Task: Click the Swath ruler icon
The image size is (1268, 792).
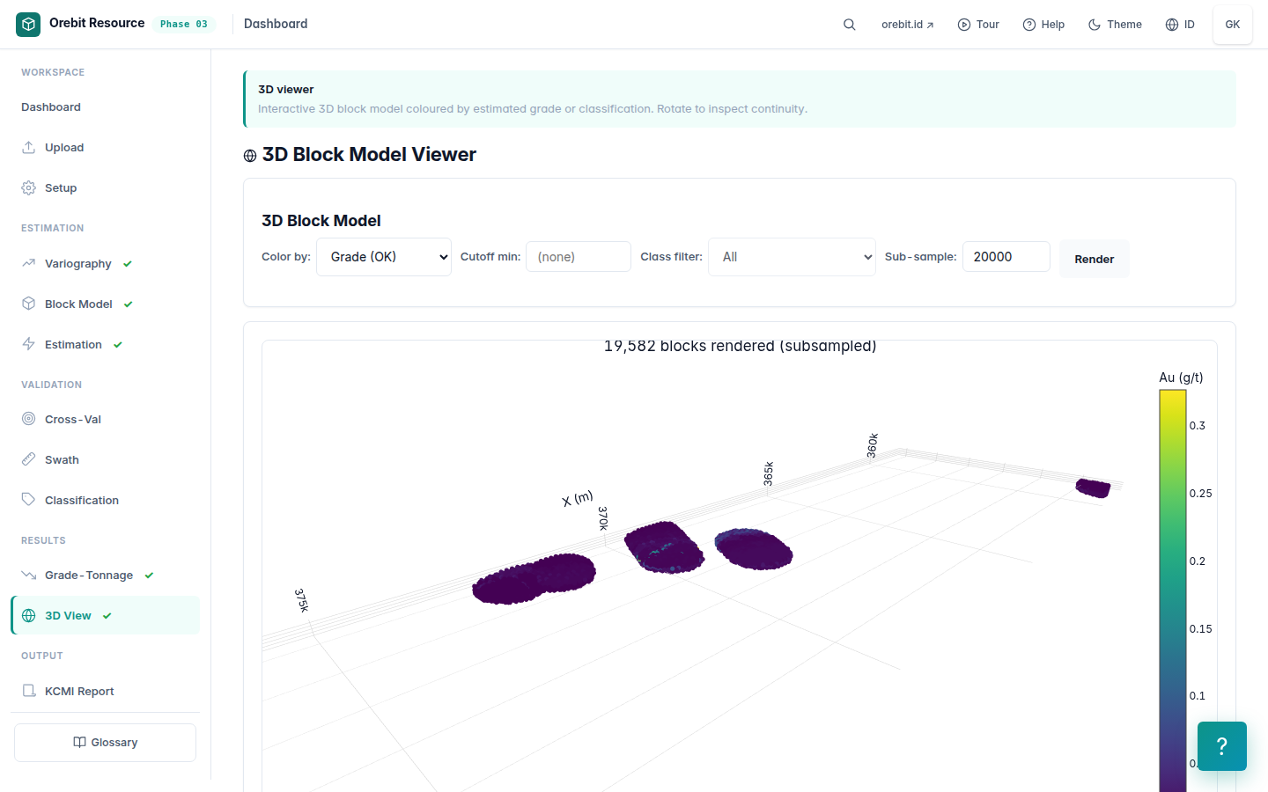Action: tap(29, 459)
